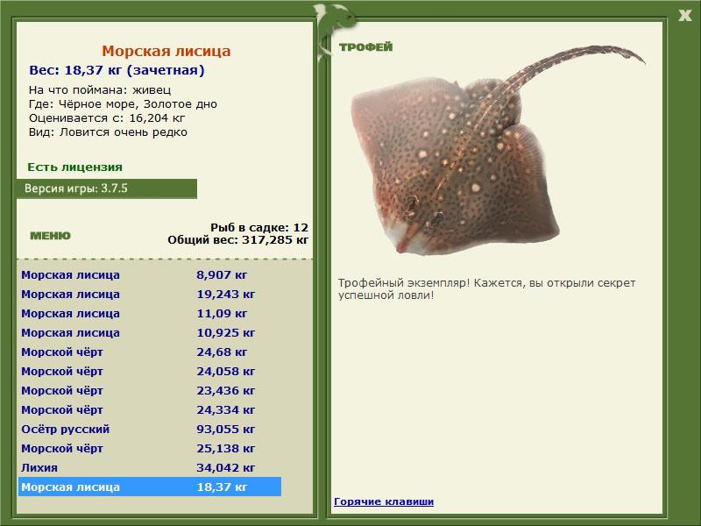Select Морская лисица 11,09 кг entry
Viewport: 701px width, 526px height.
pos(149,313)
